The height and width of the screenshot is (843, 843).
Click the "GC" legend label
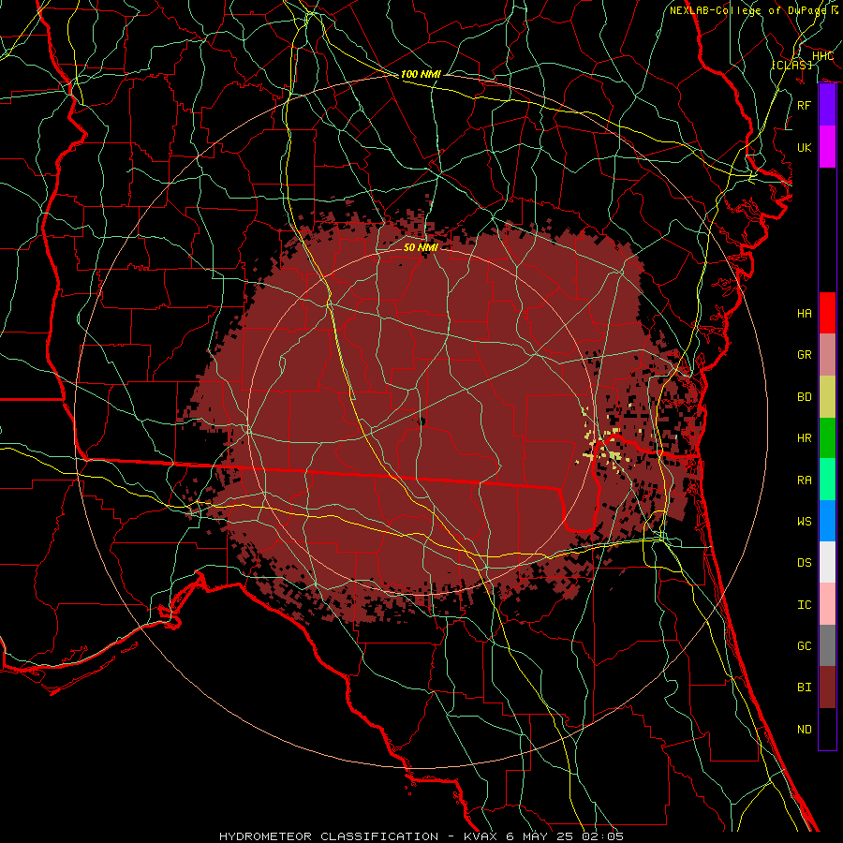click(805, 646)
